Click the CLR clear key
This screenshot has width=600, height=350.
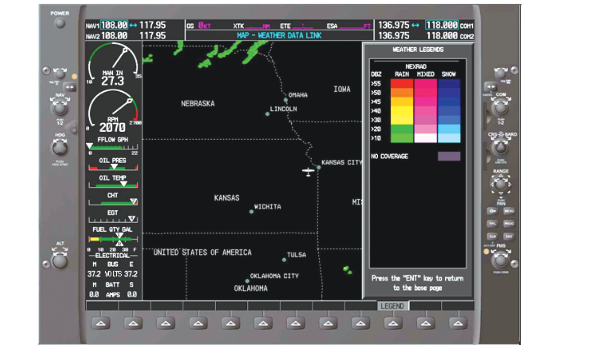click(x=492, y=236)
